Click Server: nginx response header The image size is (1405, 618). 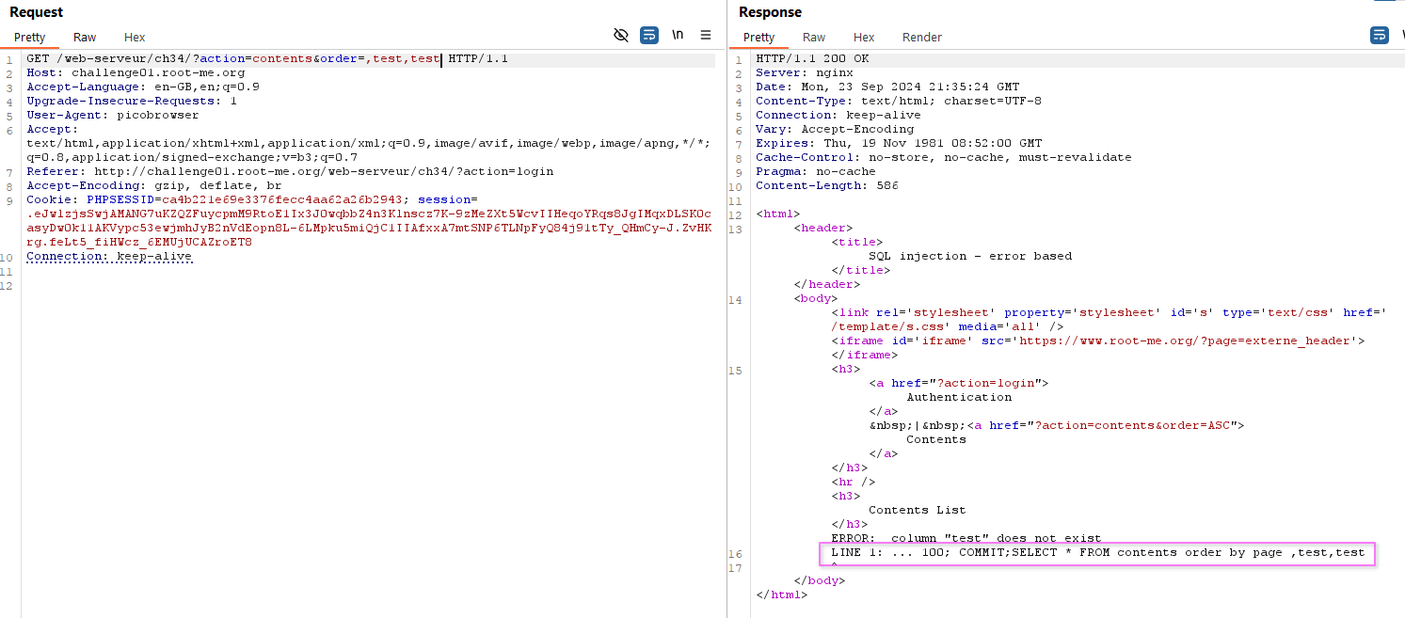[805, 72]
